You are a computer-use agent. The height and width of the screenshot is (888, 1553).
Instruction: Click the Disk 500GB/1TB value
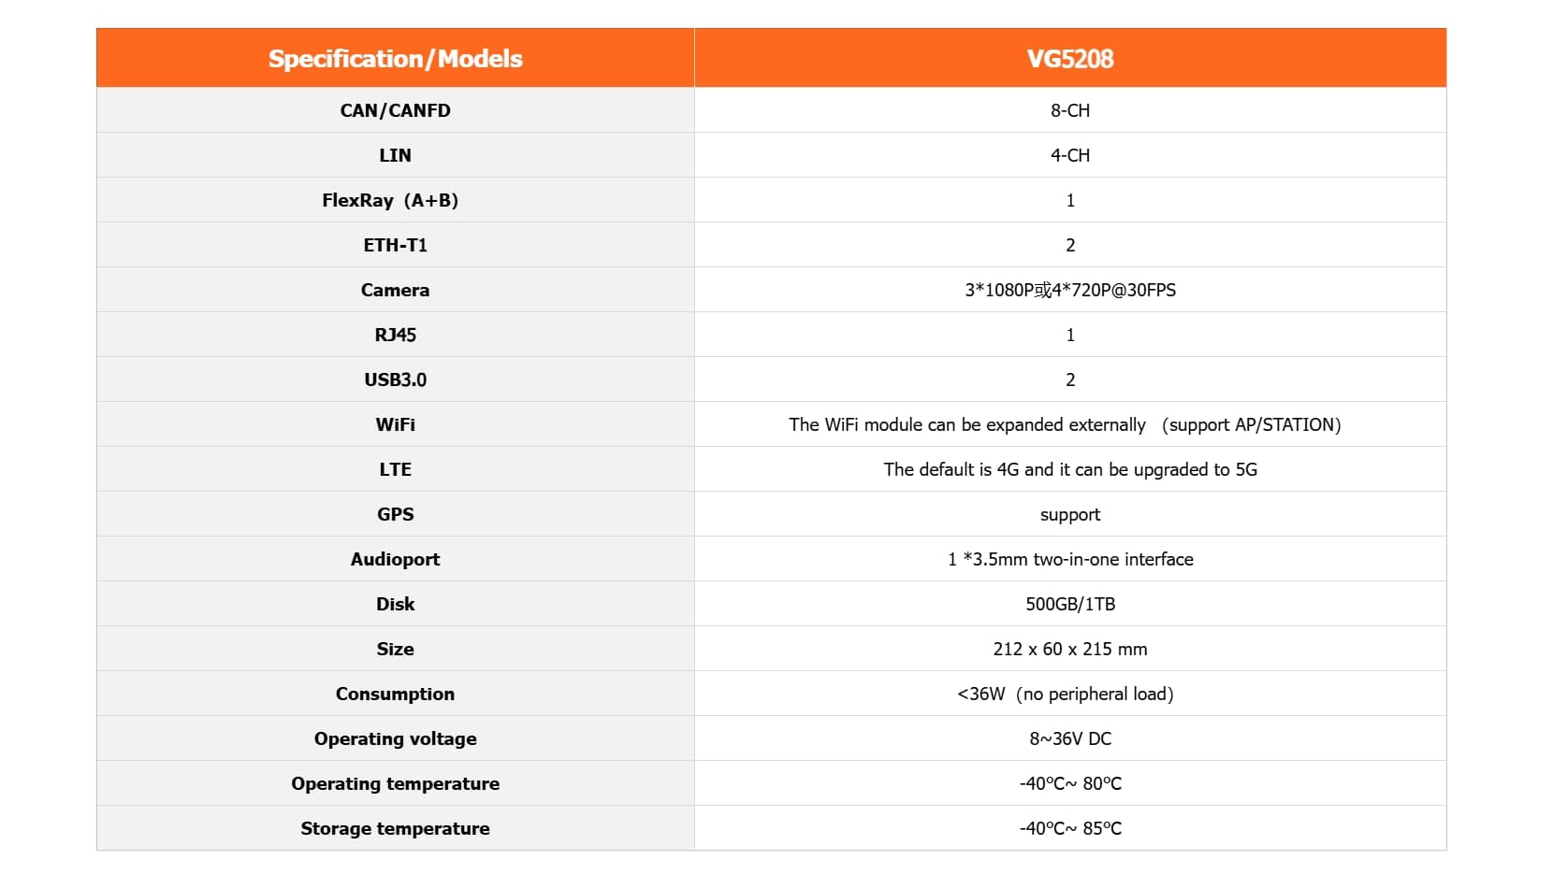click(x=1070, y=604)
